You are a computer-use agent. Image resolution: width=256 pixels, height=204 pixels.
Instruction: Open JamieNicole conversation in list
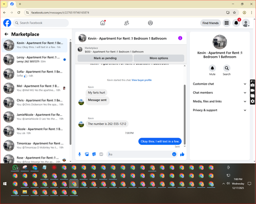(35, 117)
